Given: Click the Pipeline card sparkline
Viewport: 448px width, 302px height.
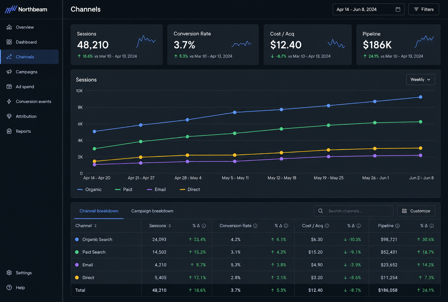Looking at the screenshot, I should [x=425, y=41].
